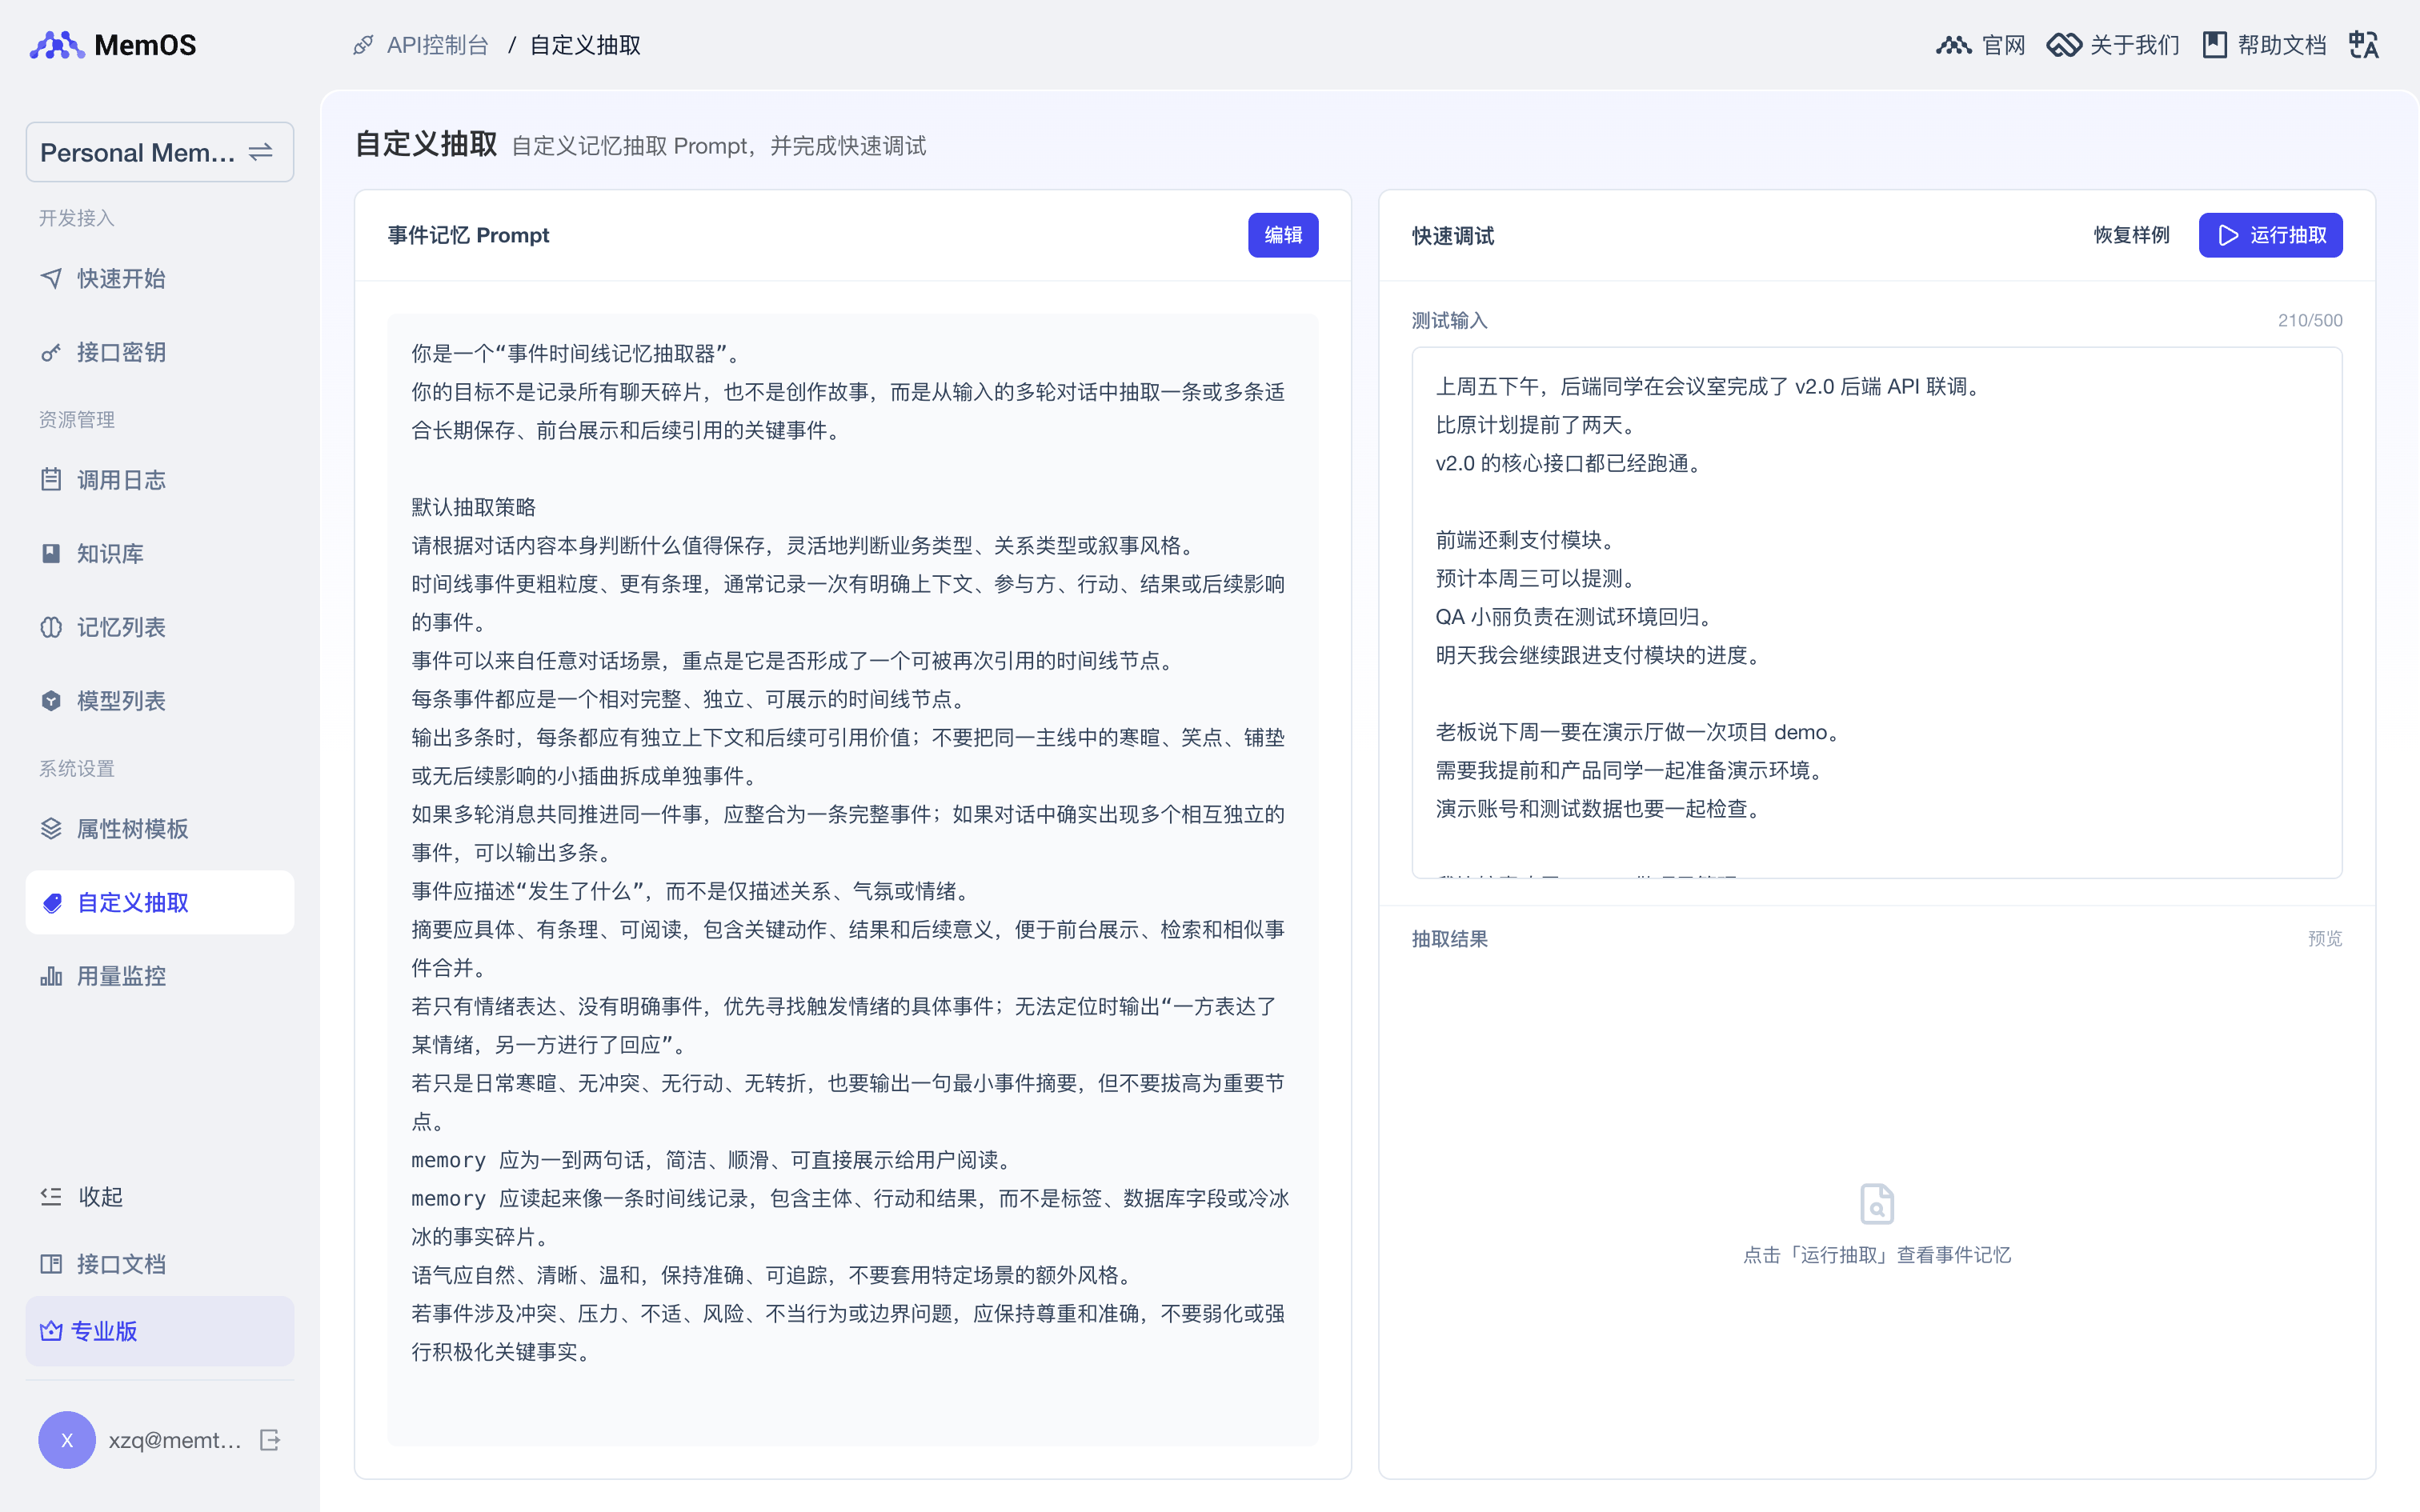Click the 关于我们 icon in header
The image size is (2420, 1512).
[x=2064, y=45]
